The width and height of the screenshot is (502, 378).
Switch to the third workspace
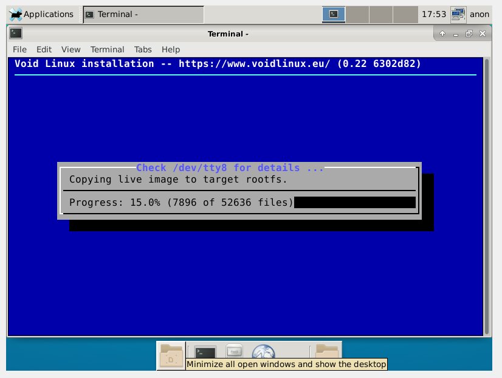381,15
